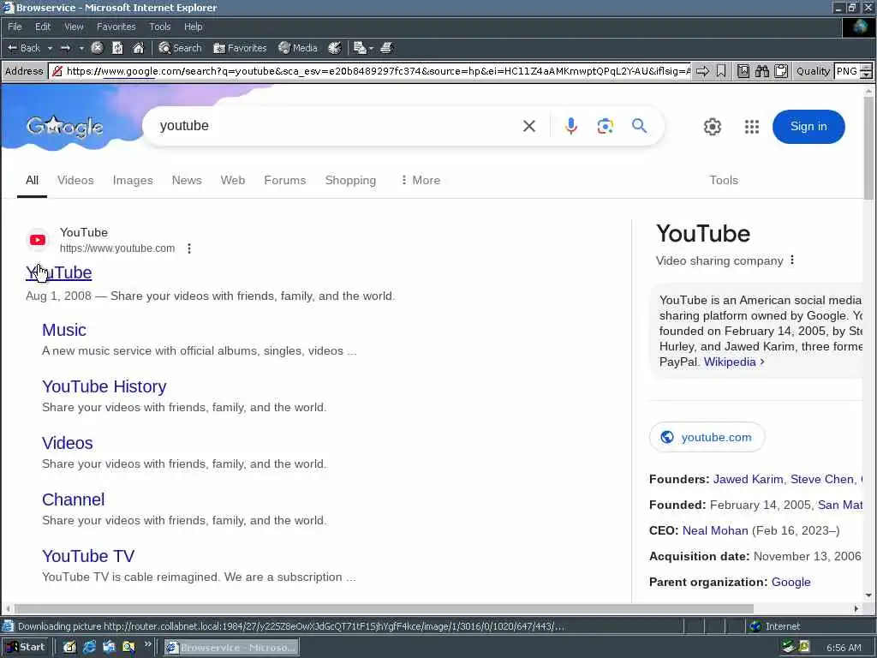Open options dots beside Video sharing company
Image resolution: width=877 pixels, height=658 pixels.
click(x=792, y=260)
